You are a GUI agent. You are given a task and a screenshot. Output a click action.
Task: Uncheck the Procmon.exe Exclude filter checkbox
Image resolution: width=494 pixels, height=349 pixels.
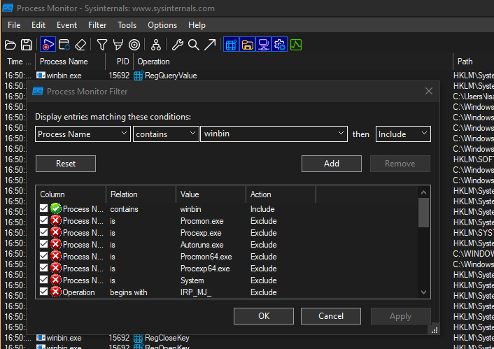[x=44, y=220]
